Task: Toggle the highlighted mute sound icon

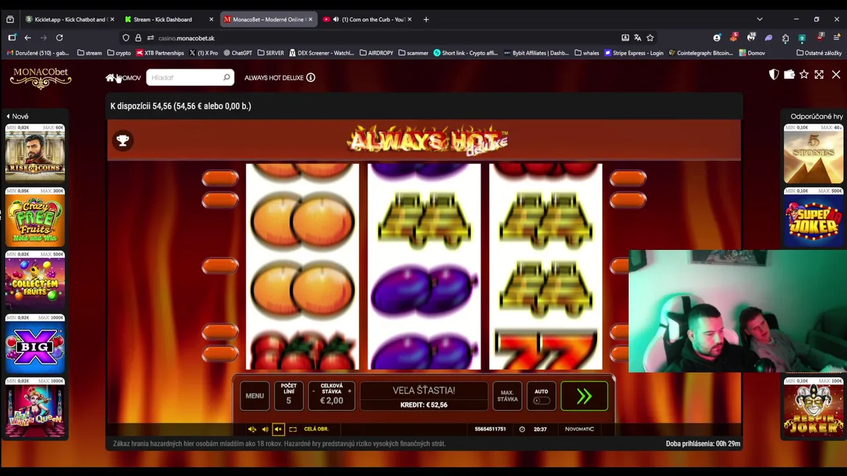Action: click(279, 429)
